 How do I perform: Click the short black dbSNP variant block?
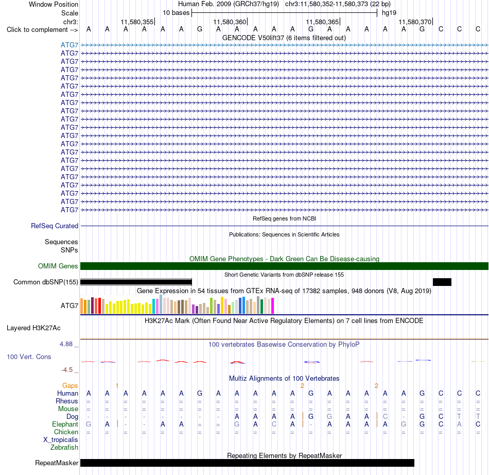pyautogui.click(x=442, y=282)
